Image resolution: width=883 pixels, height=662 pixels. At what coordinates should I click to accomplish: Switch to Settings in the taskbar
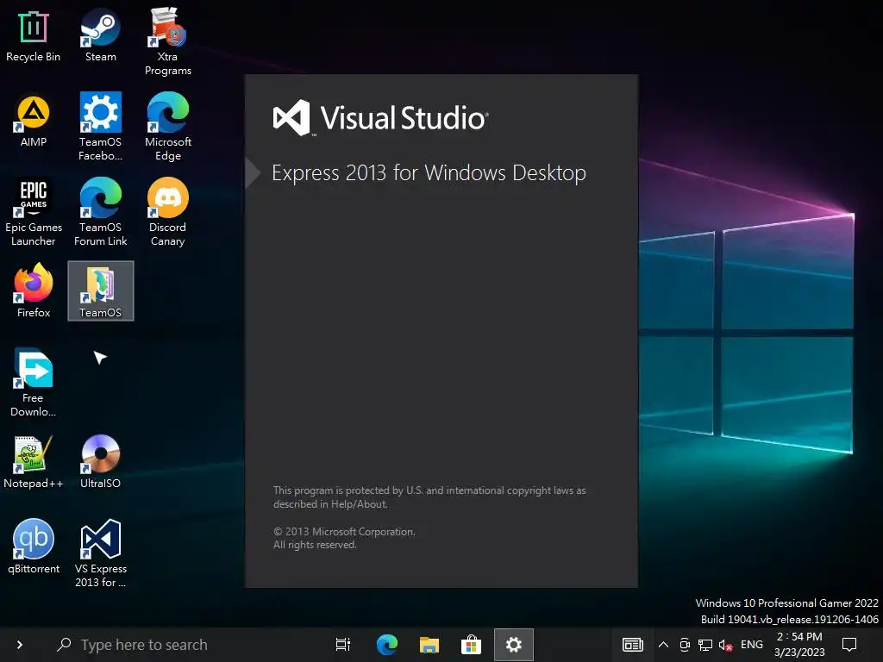(x=514, y=645)
